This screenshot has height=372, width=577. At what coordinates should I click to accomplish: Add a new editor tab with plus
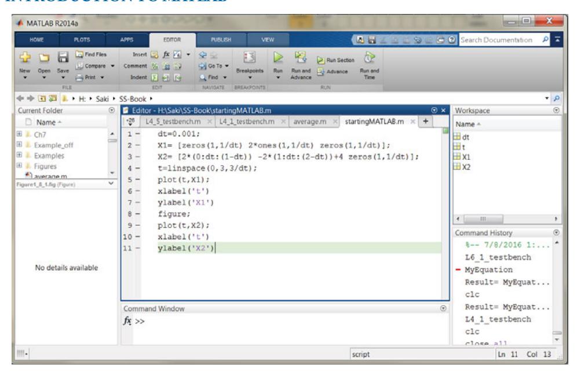pyautogui.click(x=425, y=121)
